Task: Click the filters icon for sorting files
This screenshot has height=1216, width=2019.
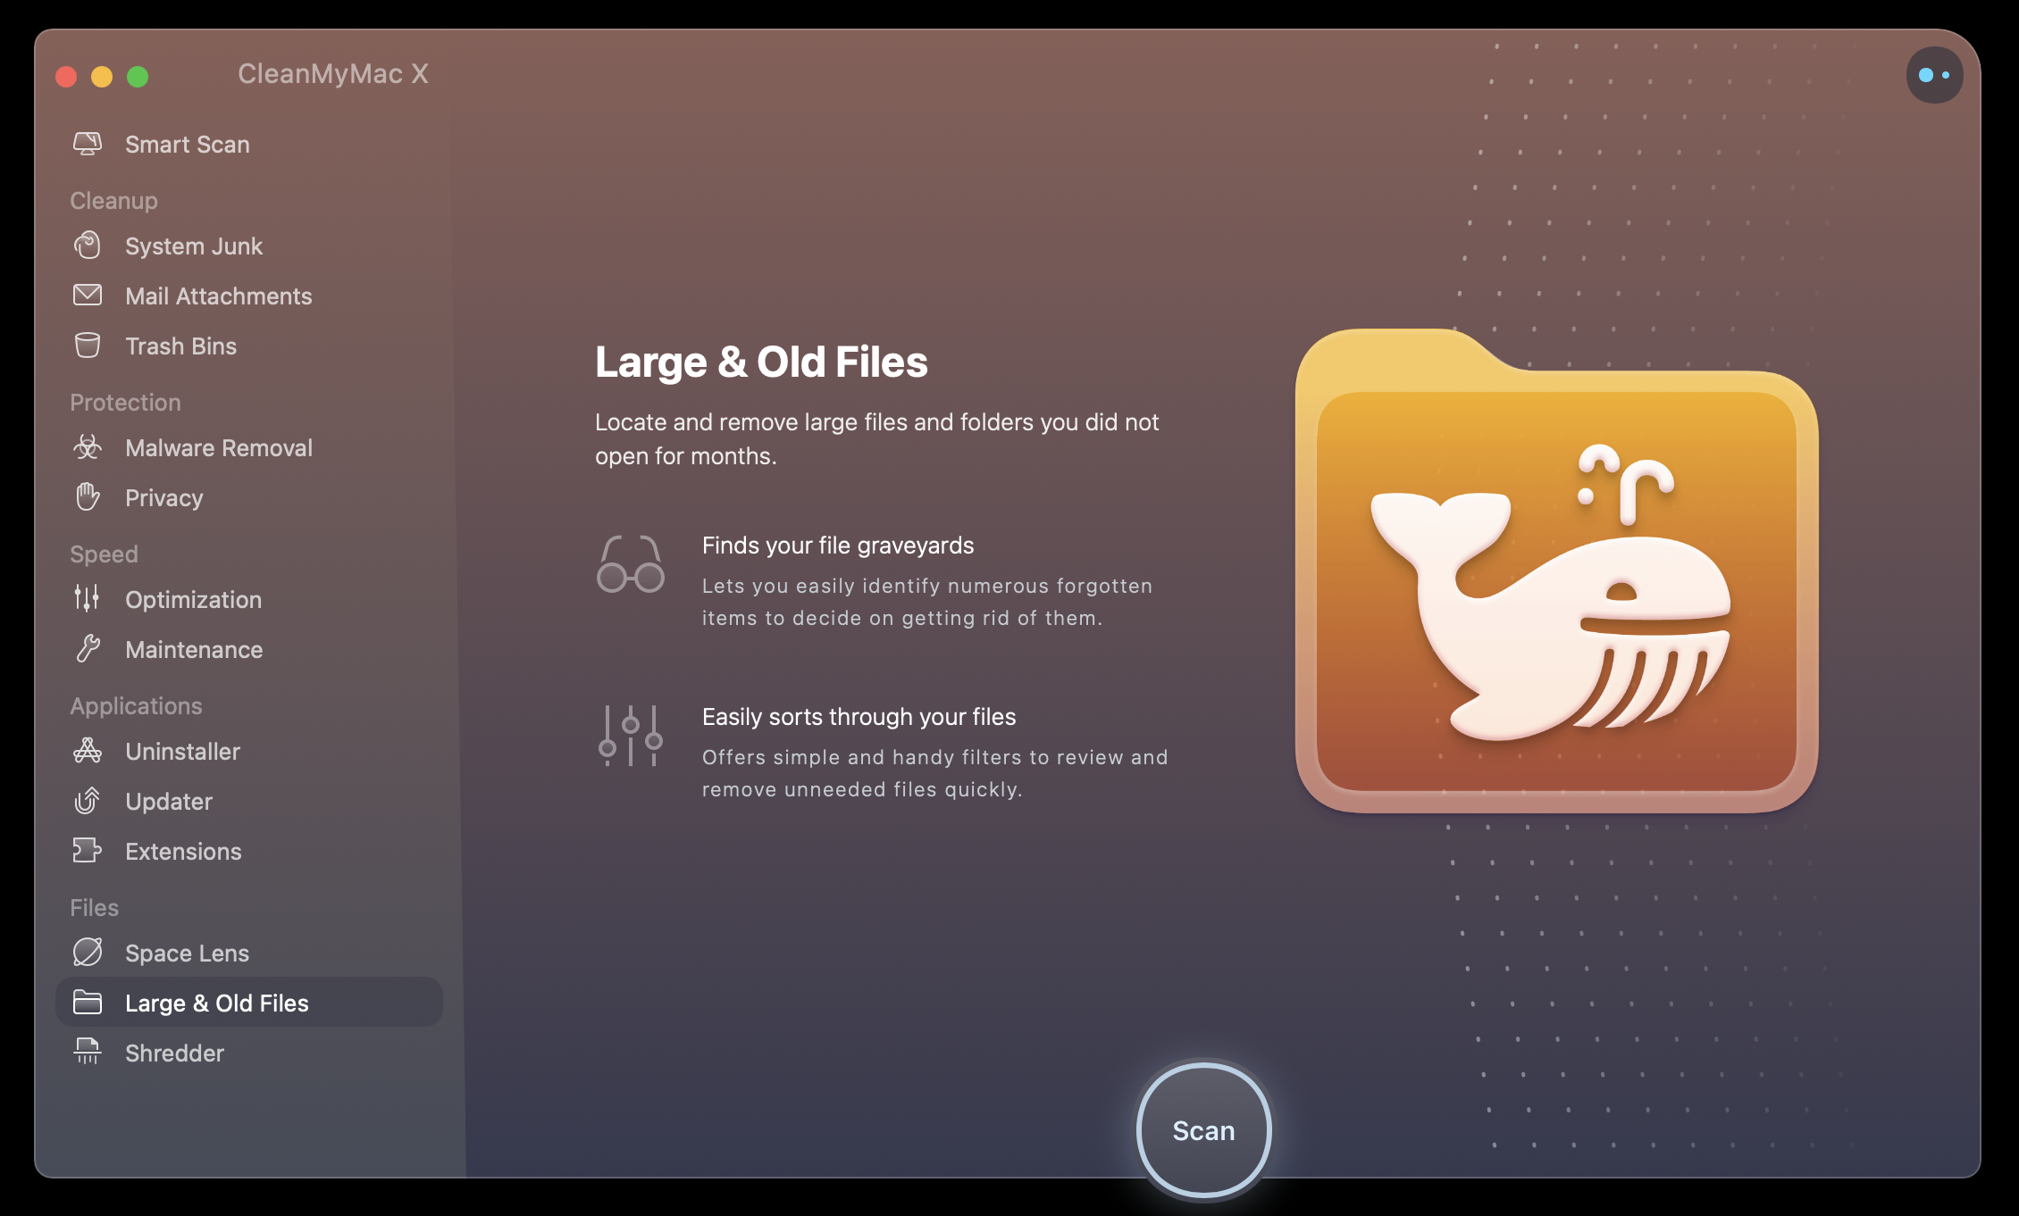Action: (630, 735)
